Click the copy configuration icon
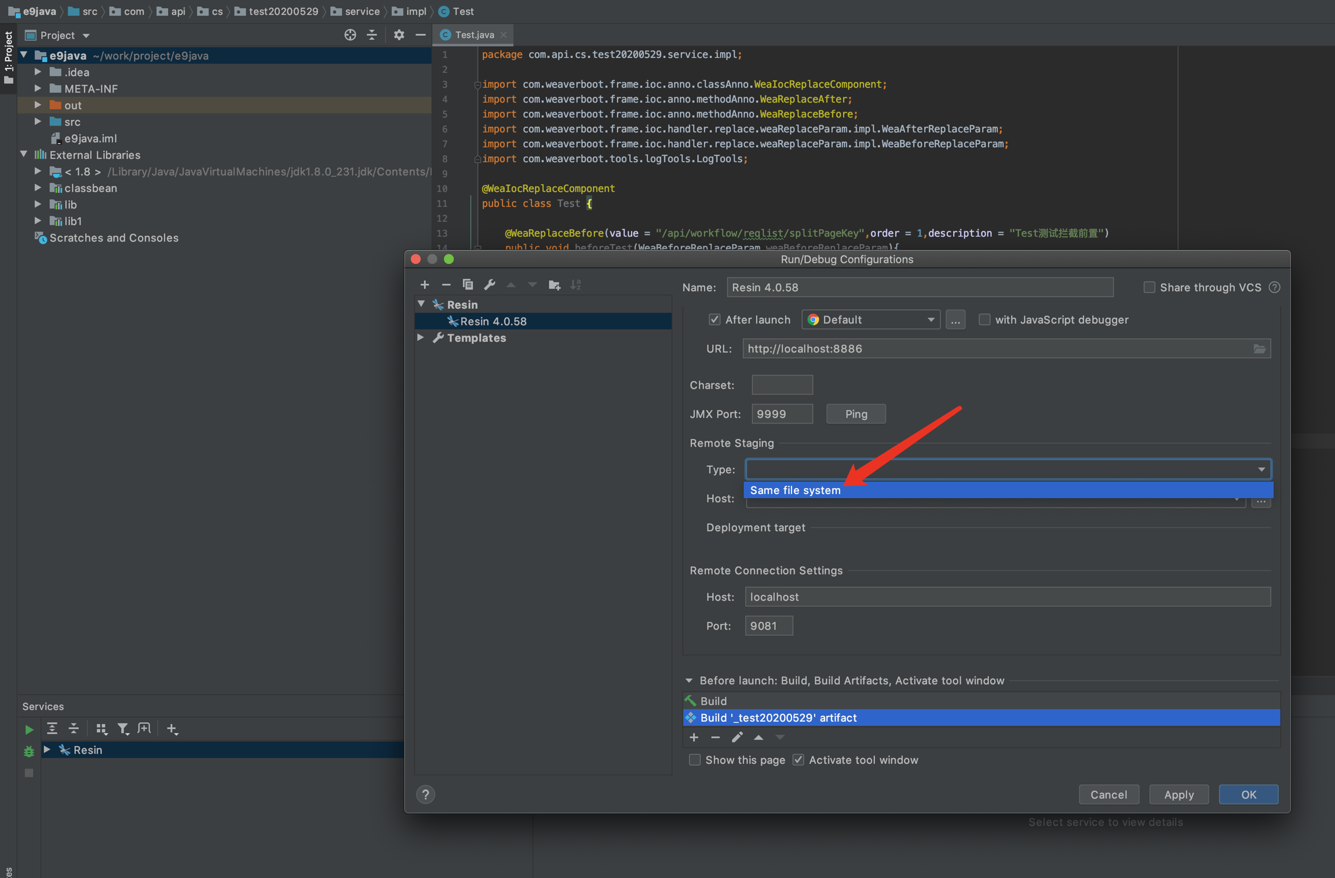Image resolution: width=1335 pixels, height=878 pixels. pos(468,284)
